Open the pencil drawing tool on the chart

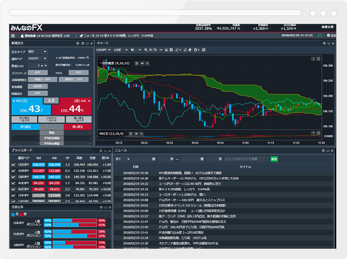177,50
